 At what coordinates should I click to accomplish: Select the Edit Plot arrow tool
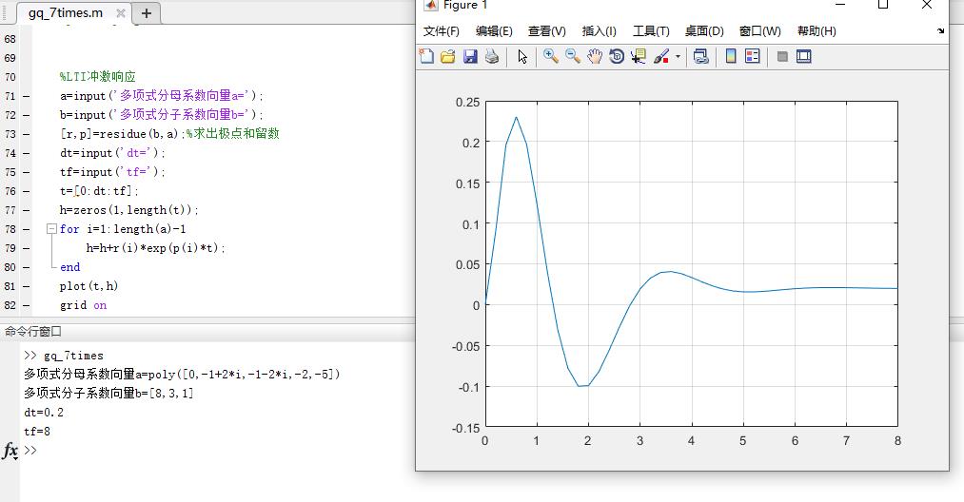[x=522, y=56]
